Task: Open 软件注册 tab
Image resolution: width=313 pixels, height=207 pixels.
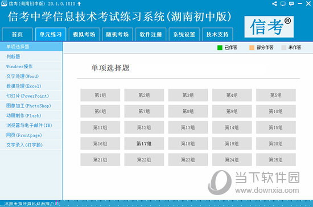Action: tap(151, 34)
